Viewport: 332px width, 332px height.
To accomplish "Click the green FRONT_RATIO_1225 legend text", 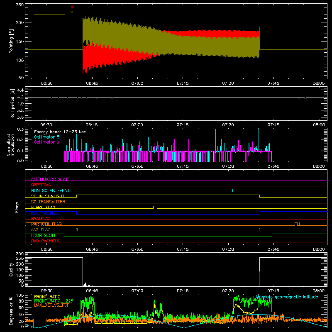I will pos(54,301).
